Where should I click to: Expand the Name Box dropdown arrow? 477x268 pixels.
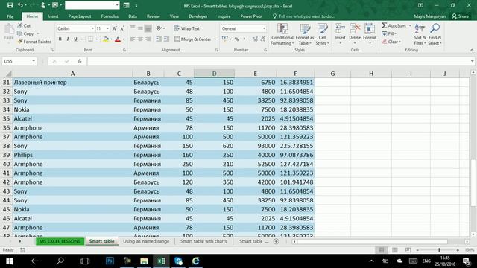click(34, 61)
